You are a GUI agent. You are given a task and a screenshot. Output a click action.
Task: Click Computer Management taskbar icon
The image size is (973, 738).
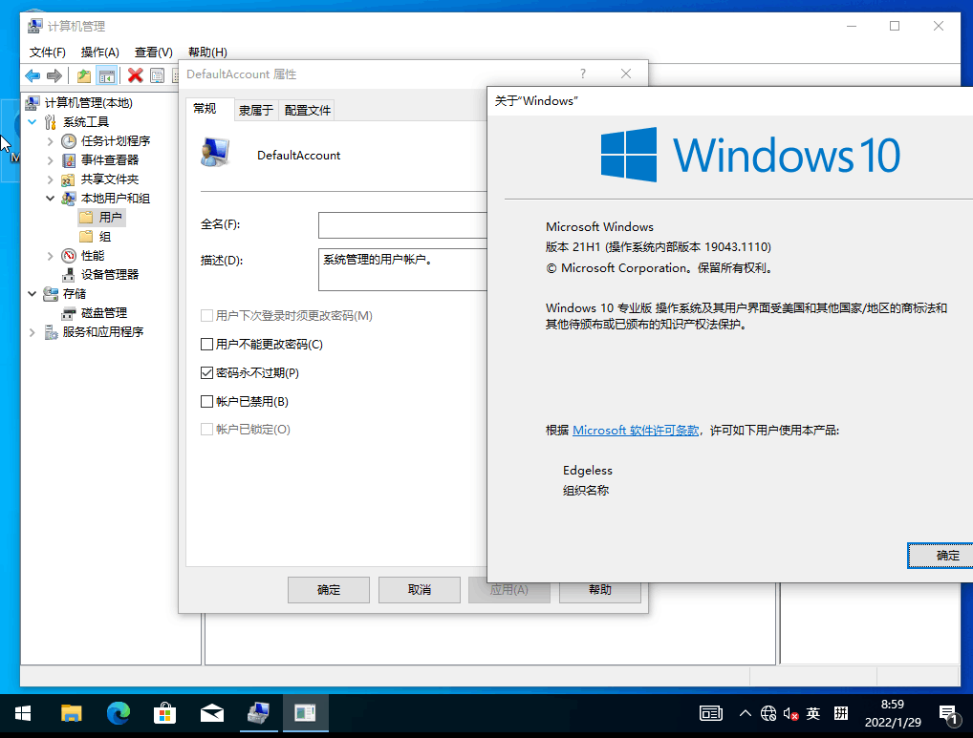pos(259,714)
